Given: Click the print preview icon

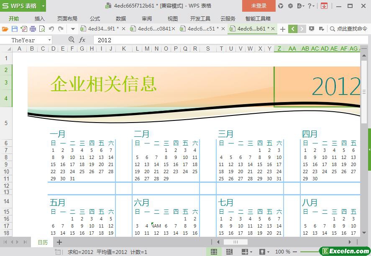Looking at the screenshot, I should pos(42,29).
